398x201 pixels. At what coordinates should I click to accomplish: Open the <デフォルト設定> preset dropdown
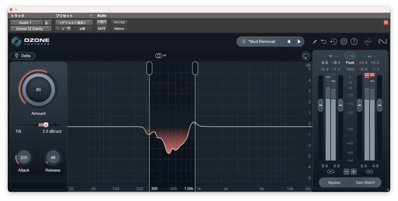73,23
